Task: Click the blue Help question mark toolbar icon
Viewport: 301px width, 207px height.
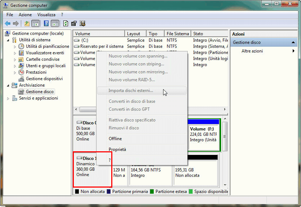Action: pyautogui.click(x=46, y=24)
